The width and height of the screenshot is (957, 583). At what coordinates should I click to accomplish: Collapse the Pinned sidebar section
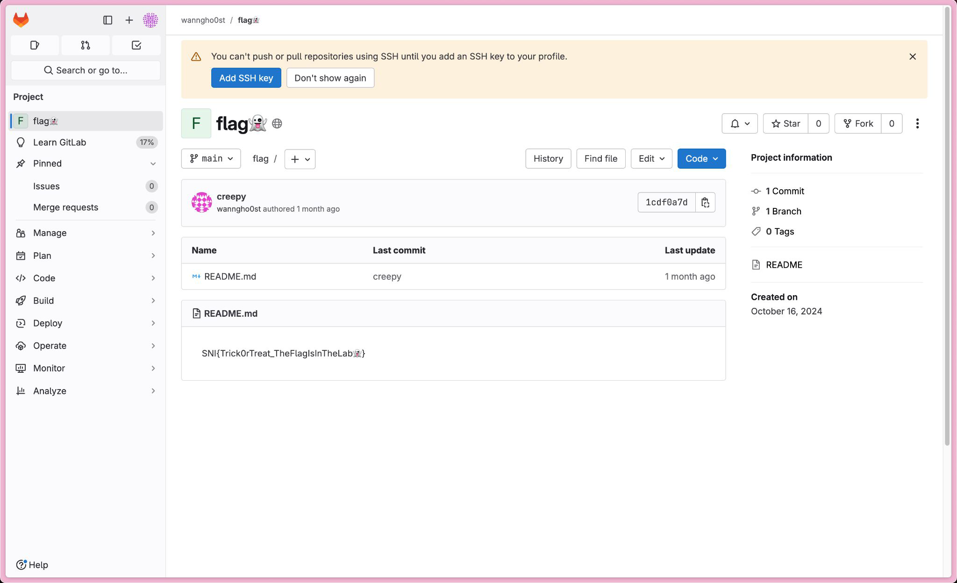coord(153,164)
